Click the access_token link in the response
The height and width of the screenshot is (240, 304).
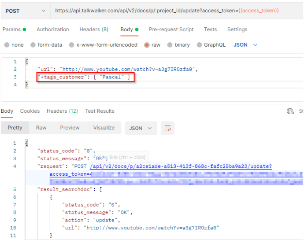pyautogui.click(x=70, y=174)
